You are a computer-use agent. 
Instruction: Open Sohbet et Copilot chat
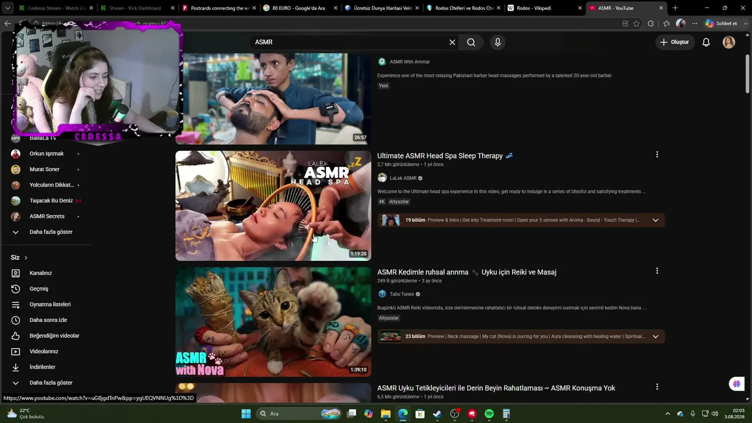pyautogui.click(x=721, y=23)
